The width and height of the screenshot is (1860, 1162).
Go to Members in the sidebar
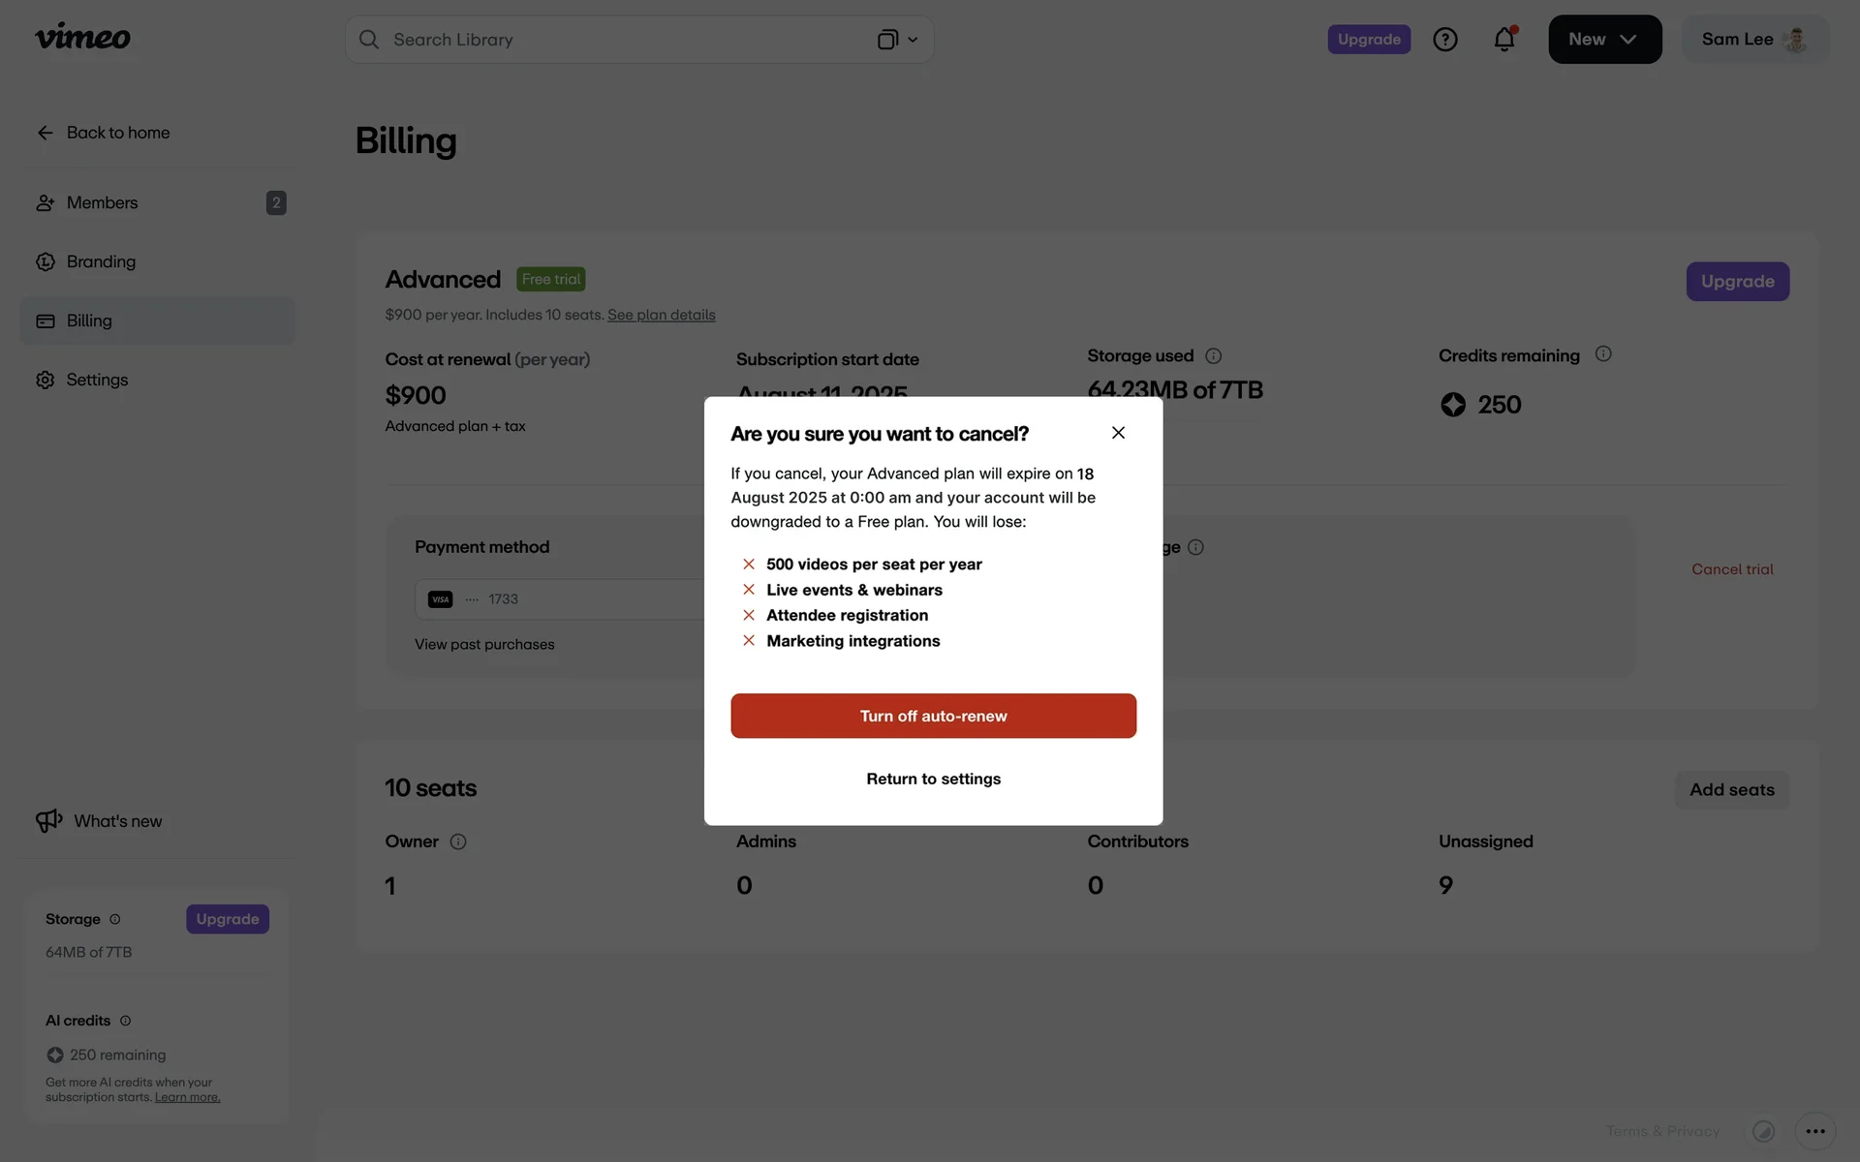(x=102, y=203)
